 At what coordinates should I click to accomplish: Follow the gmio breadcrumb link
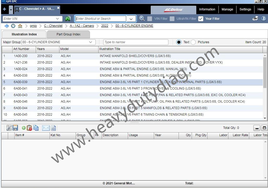click(x=33, y=26)
